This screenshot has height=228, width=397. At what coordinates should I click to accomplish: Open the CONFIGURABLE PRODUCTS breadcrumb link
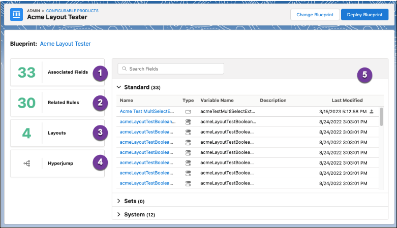[x=72, y=11]
